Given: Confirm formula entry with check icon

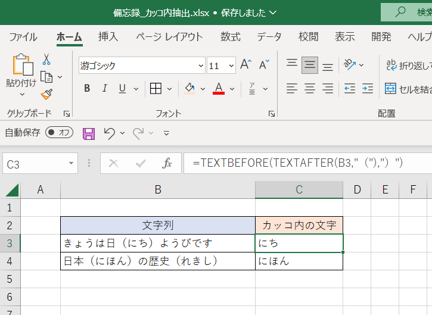Looking at the screenshot, I should [x=141, y=164].
